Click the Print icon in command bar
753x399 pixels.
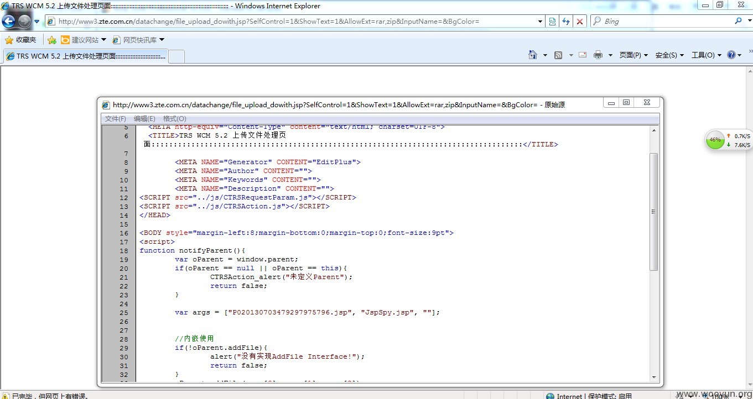click(598, 55)
